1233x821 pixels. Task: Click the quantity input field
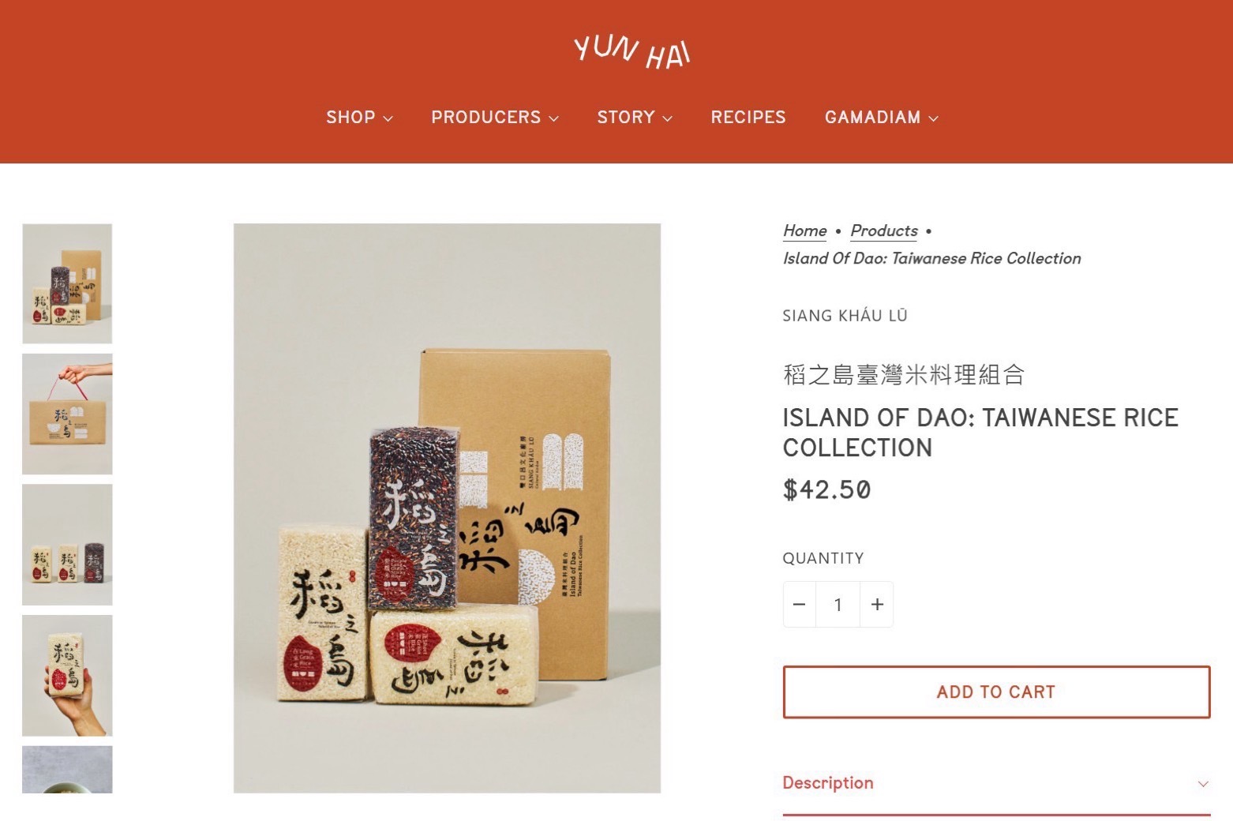point(838,605)
